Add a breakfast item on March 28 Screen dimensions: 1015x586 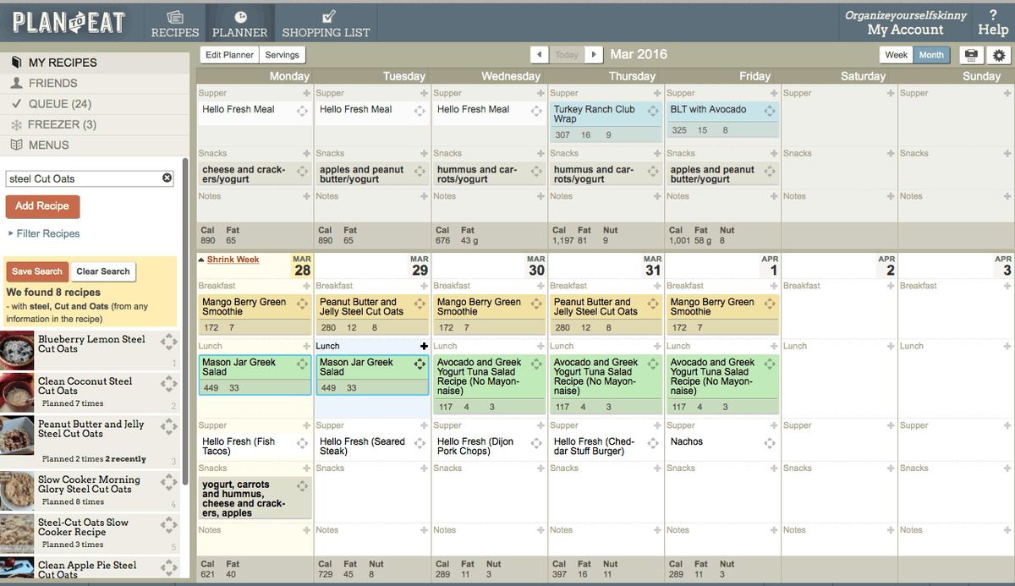(x=307, y=286)
